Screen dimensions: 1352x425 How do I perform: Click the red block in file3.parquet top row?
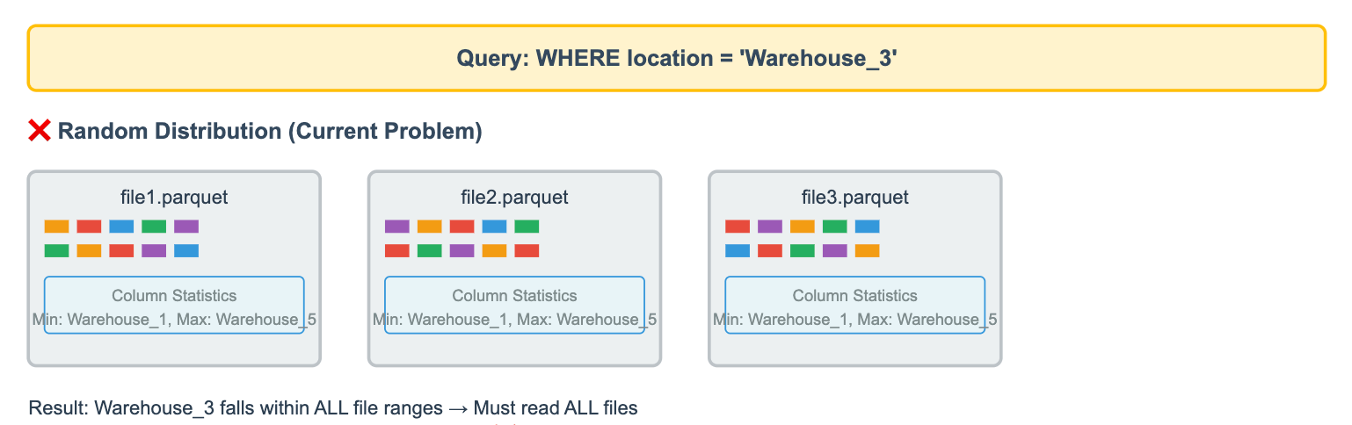(x=738, y=227)
